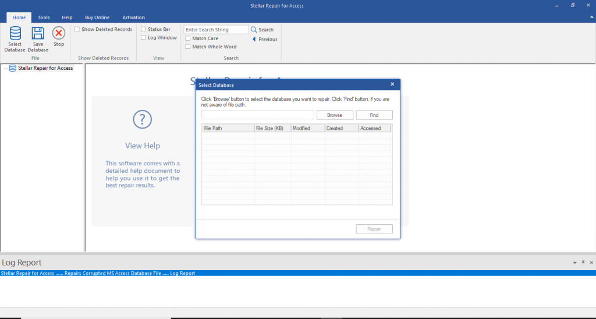Viewport: 596px width, 319px height.
Task: Click the Save Database floppy icon
Action: pyautogui.click(x=38, y=33)
